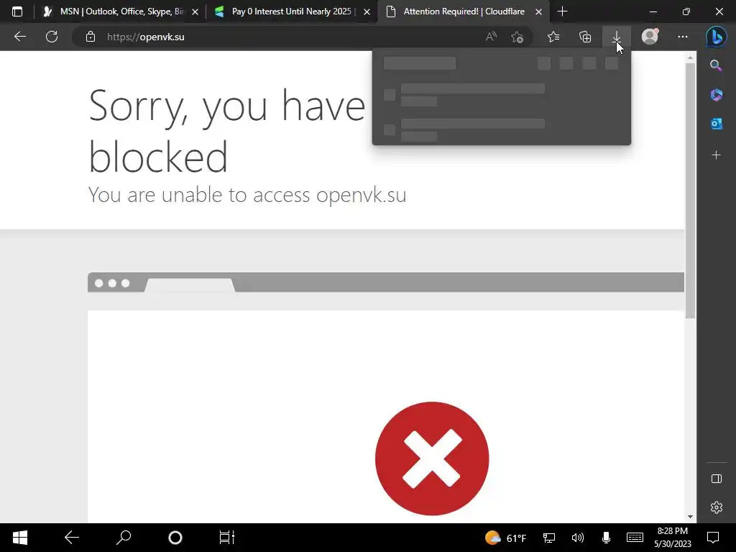Open the Collections icon in toolbar
This screenshot has width=736, height=552.
click(585, 37)
